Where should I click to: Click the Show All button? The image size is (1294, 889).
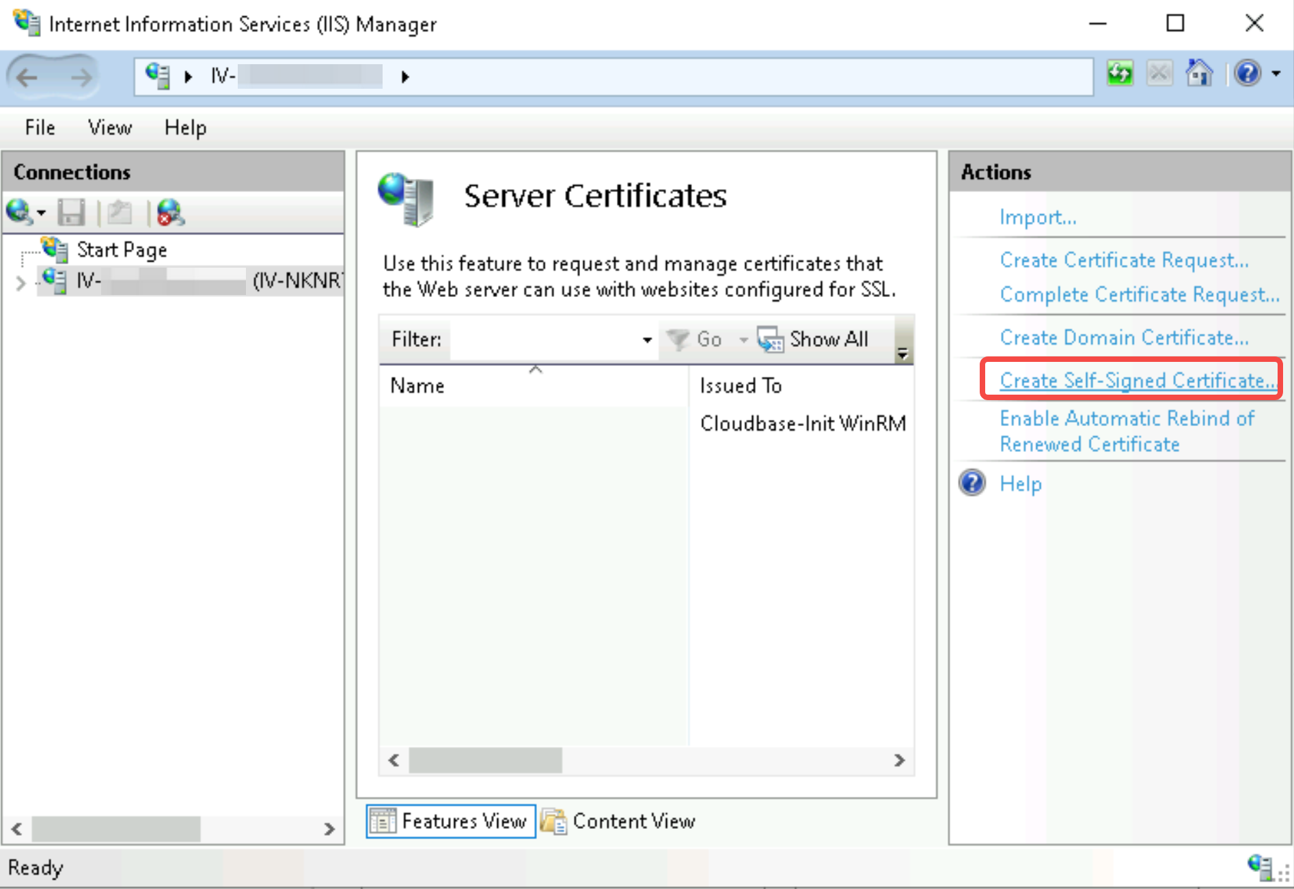click(x=813, y=339)
